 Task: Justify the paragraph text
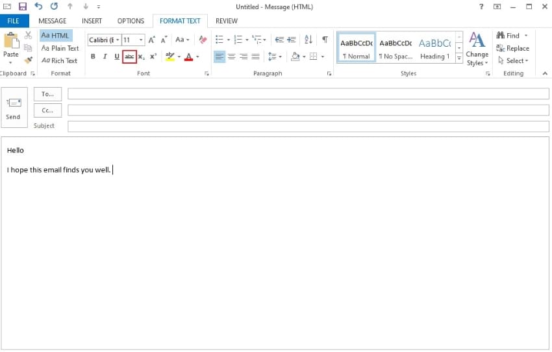(256, 57)
